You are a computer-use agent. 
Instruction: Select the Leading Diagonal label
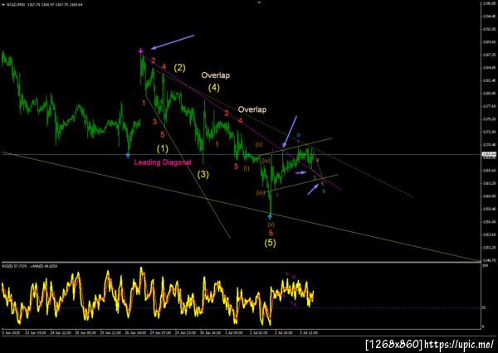click(x=163, y=162)
